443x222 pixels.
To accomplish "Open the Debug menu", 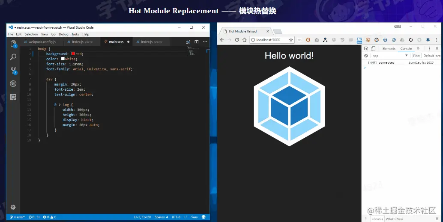I will click(x=63, y=34).
